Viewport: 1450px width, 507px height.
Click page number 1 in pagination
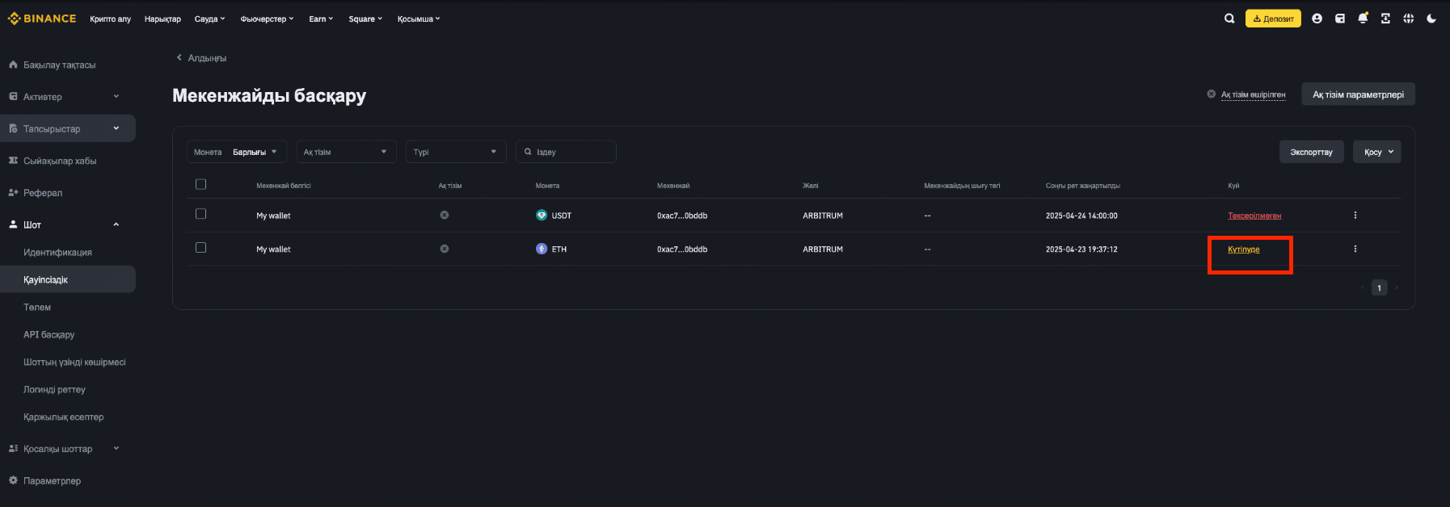[1379, 287]
